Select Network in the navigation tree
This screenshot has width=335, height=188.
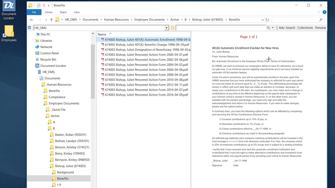46,47
